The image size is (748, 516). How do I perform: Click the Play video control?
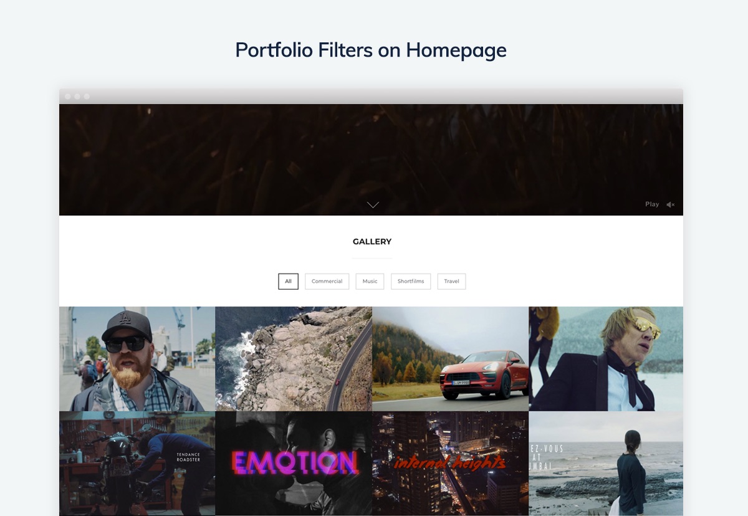652,204
